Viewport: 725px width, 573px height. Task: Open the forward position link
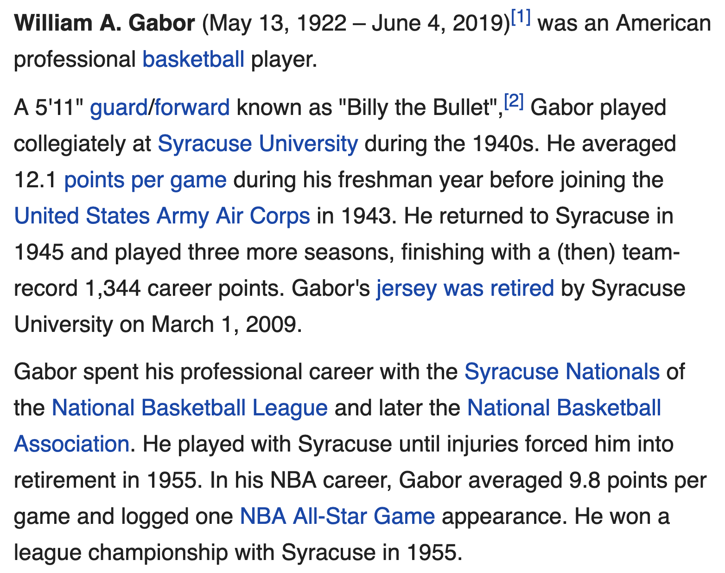(192, 108)
